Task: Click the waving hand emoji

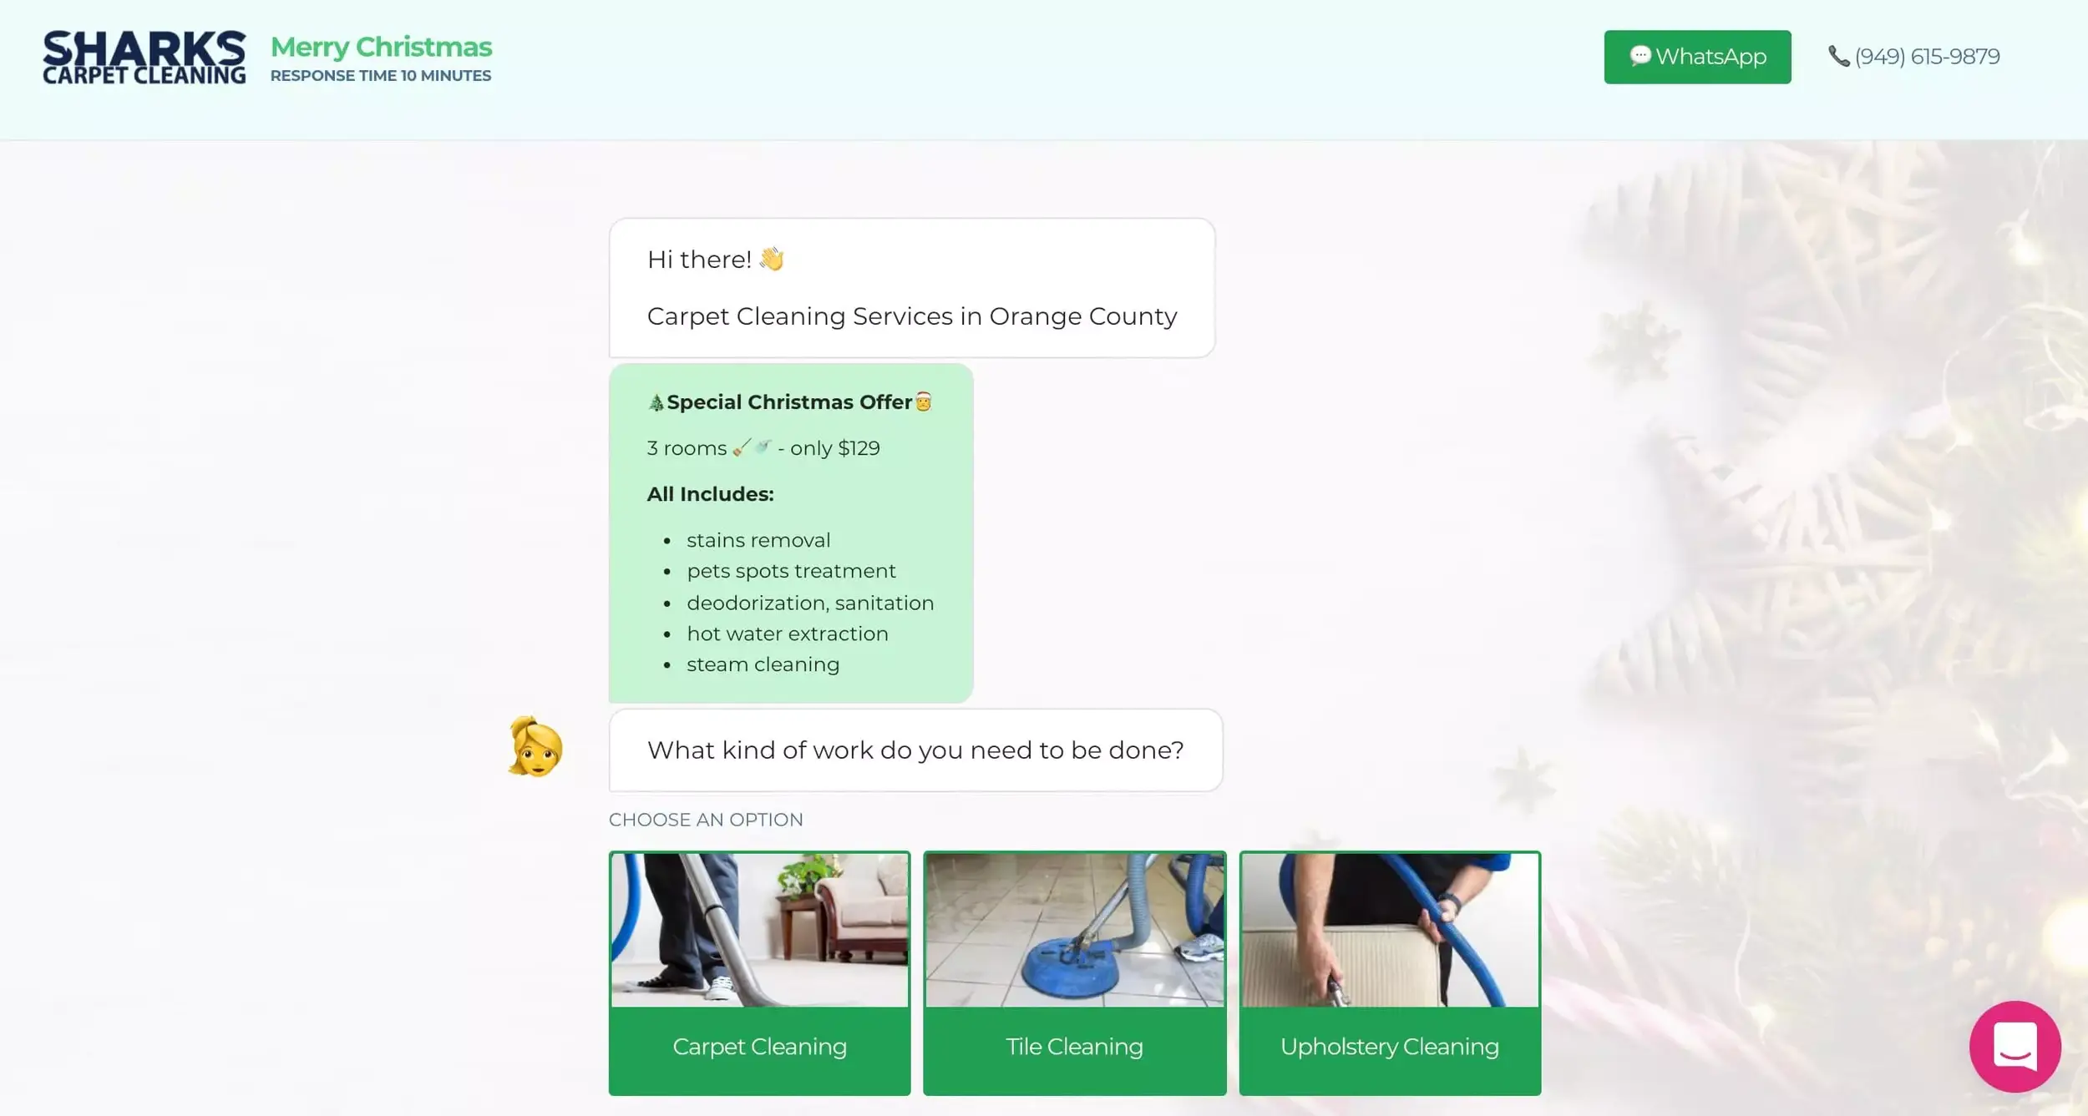Action: pos(772,259)
